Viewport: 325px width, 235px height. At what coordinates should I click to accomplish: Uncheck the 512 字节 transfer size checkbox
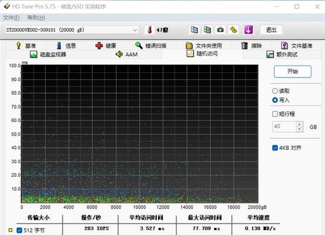tap(19, 230)
